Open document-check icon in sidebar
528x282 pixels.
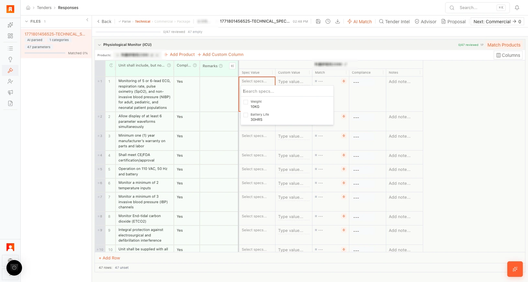(x=10, y=103)
